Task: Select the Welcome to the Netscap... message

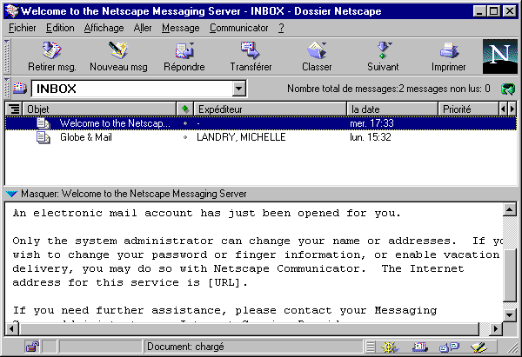Action: click(x=115, y=123)
